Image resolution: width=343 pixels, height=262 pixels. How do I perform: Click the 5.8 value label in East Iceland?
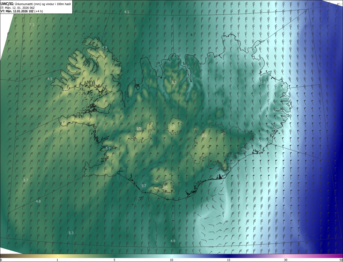pyautogui.click(x=263, y=83)
